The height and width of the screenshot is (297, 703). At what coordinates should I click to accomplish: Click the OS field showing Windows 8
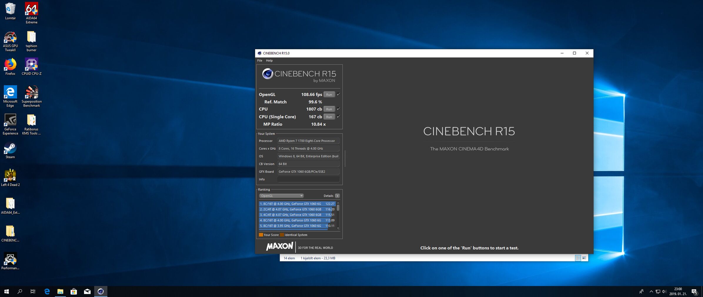pos(308,156)
